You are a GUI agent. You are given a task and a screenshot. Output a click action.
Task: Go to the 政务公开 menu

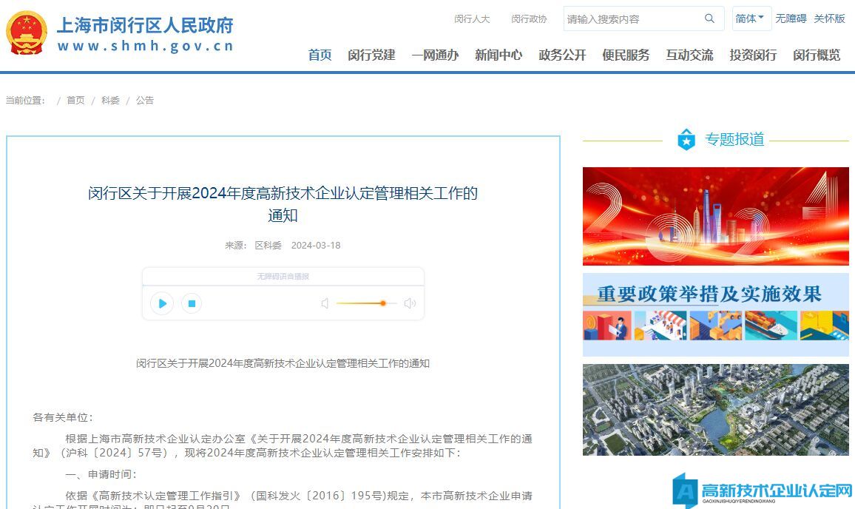562,55
